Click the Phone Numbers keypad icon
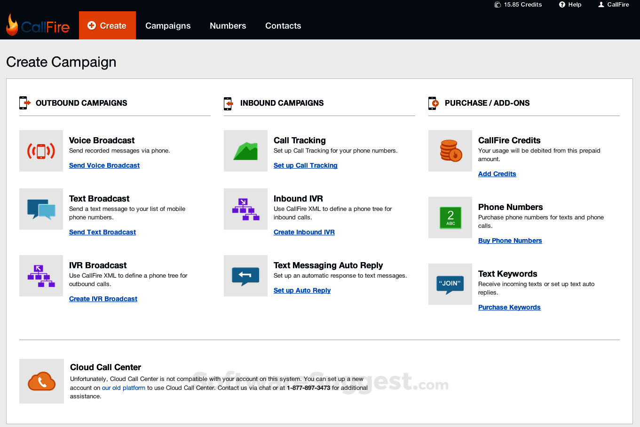Image resolution: width=640 pixels, height=427 pixels. point(450,217)
